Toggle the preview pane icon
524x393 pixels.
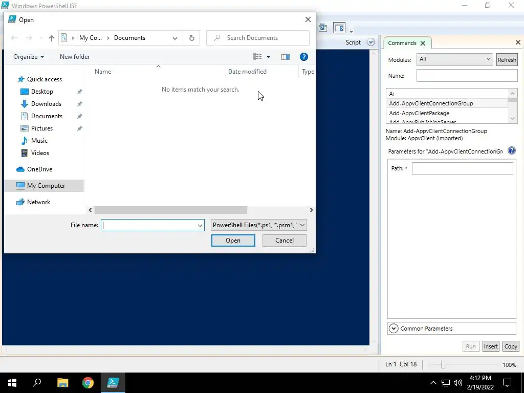[x=286, y=57]
